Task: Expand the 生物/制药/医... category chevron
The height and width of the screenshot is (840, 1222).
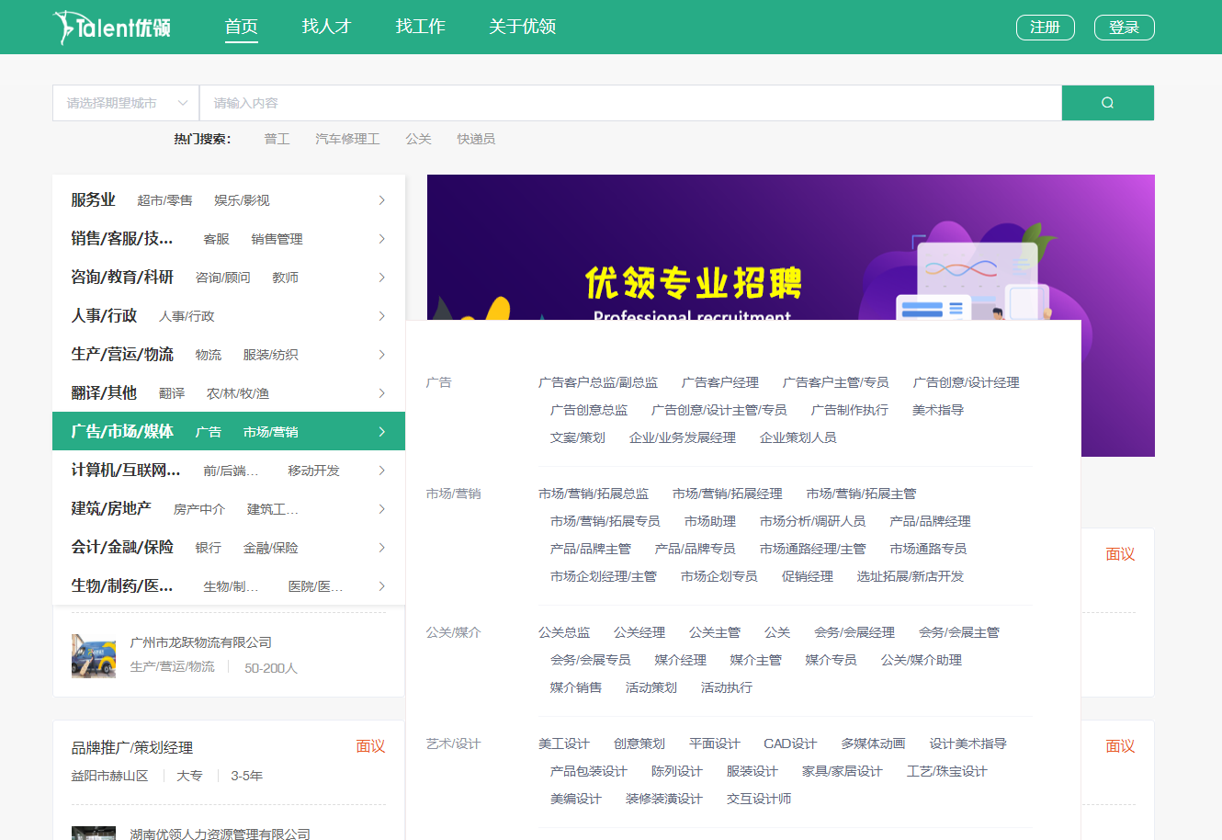Action: [382, 586]
